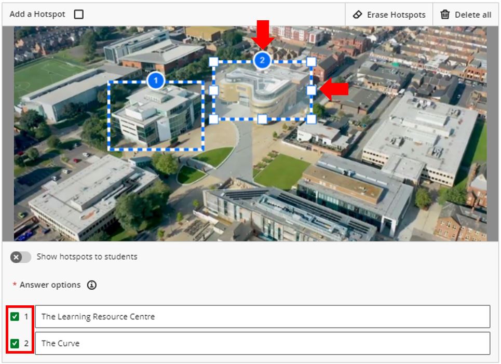This screenshot has height=364, width=501.
Task: Click the top-right handle of hotspot 2
Action: 311,62
